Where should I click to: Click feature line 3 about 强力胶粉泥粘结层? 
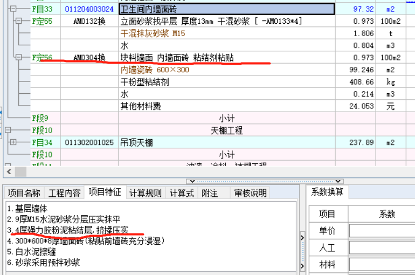coord(68,230)
